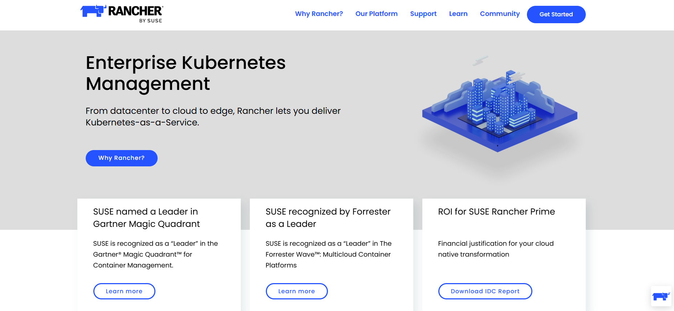The height and width of the screenshot is (311, 674).
Task: Click the isometric city illustration
Action: tap(499, 109)
